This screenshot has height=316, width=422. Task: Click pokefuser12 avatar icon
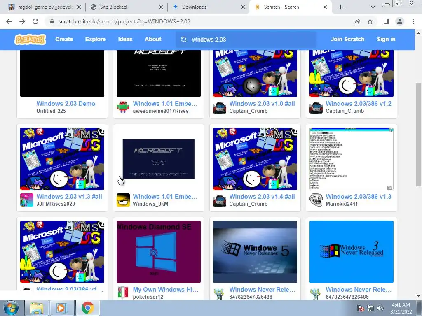click(x=123, y=293)
